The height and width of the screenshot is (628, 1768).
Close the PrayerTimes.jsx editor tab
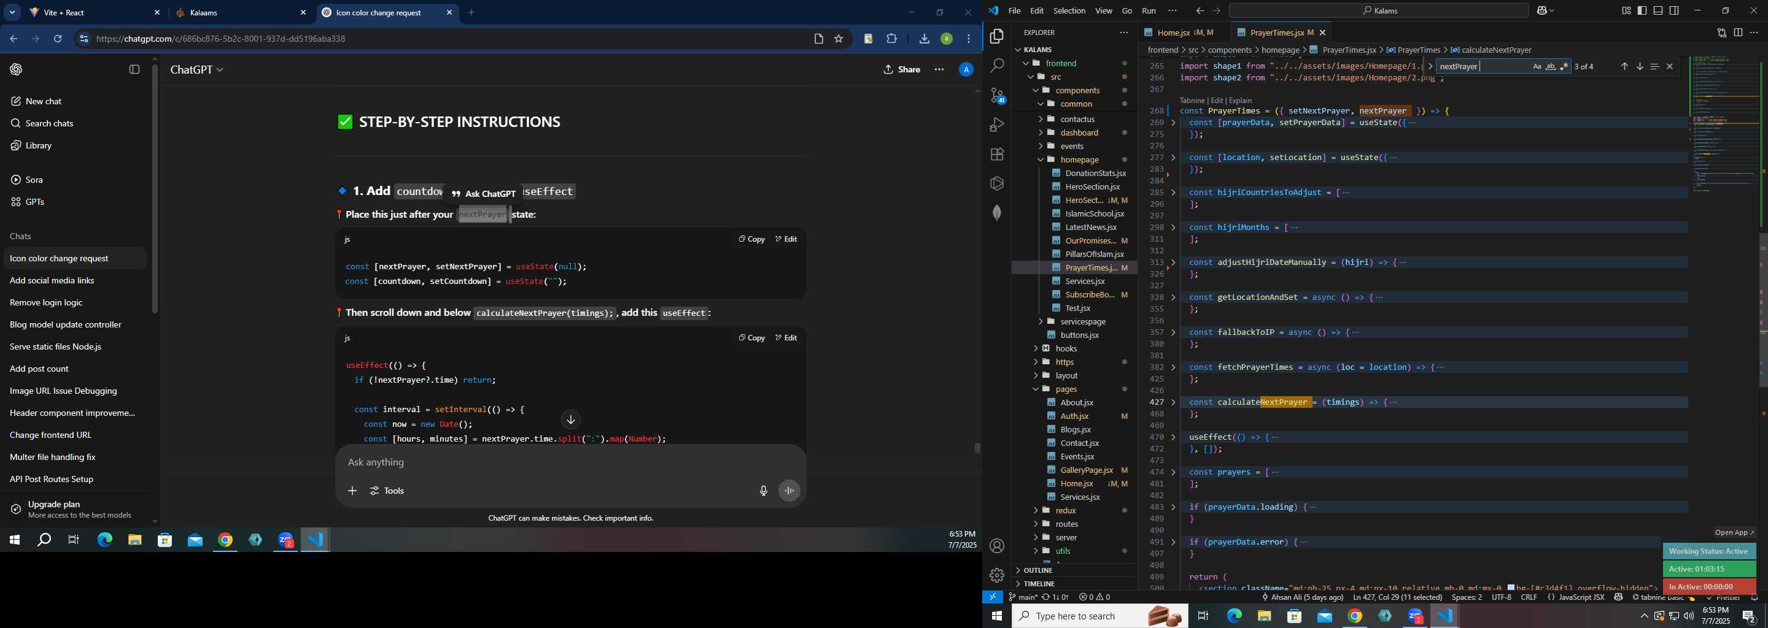1322,33
